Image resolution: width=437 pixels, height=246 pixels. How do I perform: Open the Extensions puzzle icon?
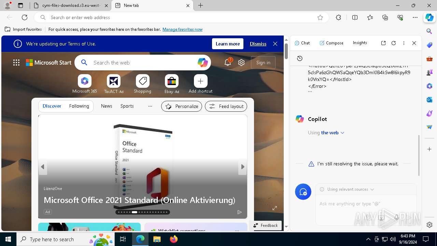pos(338,17)
